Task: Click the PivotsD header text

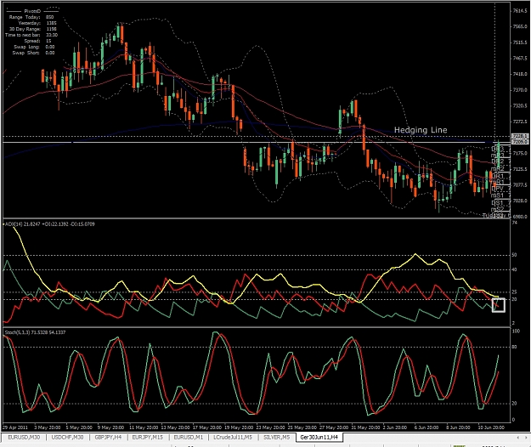Action: pos(32,11)
